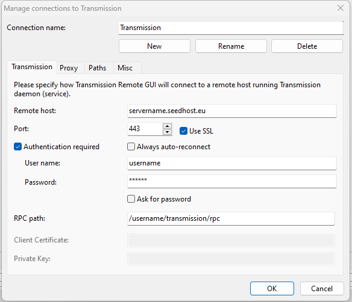This screenshot has height=302, width=352.
Task: Click the 'Password:' label
Action: [40, 182]
